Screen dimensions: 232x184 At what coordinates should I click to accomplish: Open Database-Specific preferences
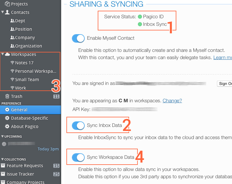pyautogui.click(x=29, y=118)
